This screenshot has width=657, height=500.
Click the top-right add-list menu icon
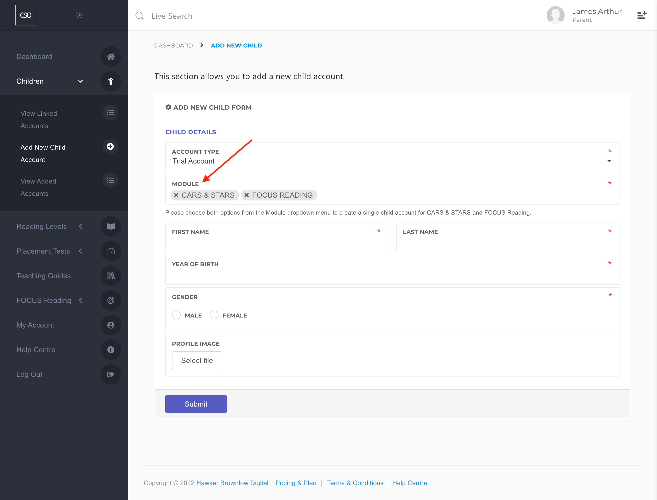tap(642, 15)
